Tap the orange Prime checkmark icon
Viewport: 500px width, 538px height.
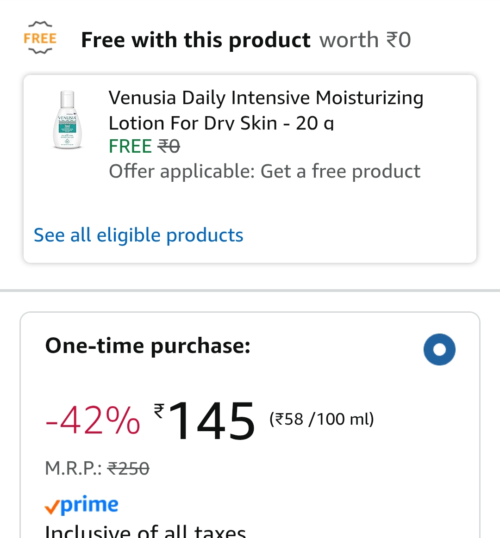[52, 507]
